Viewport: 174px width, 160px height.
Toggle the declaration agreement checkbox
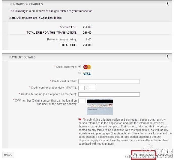[x=80, y=119]
